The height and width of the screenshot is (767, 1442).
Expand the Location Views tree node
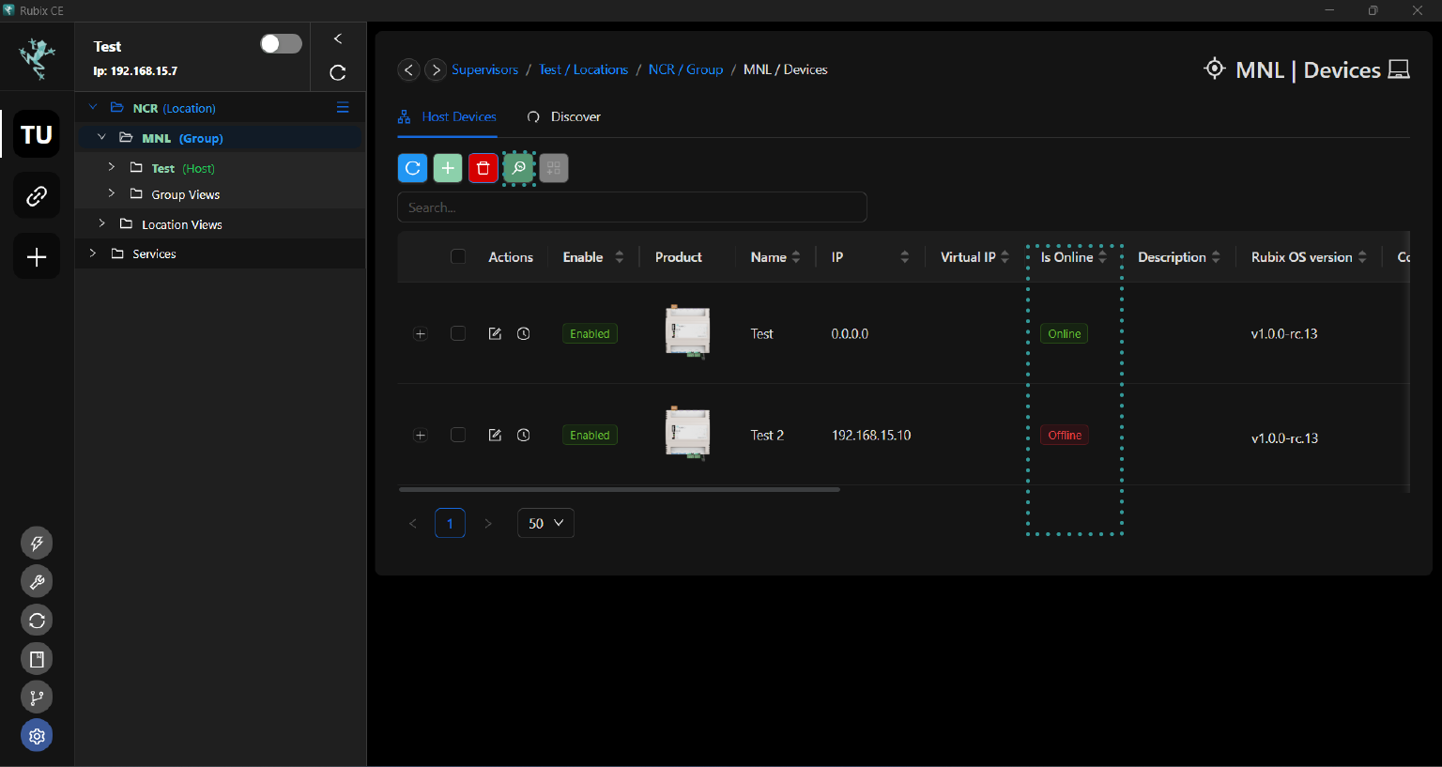point(102,223)
